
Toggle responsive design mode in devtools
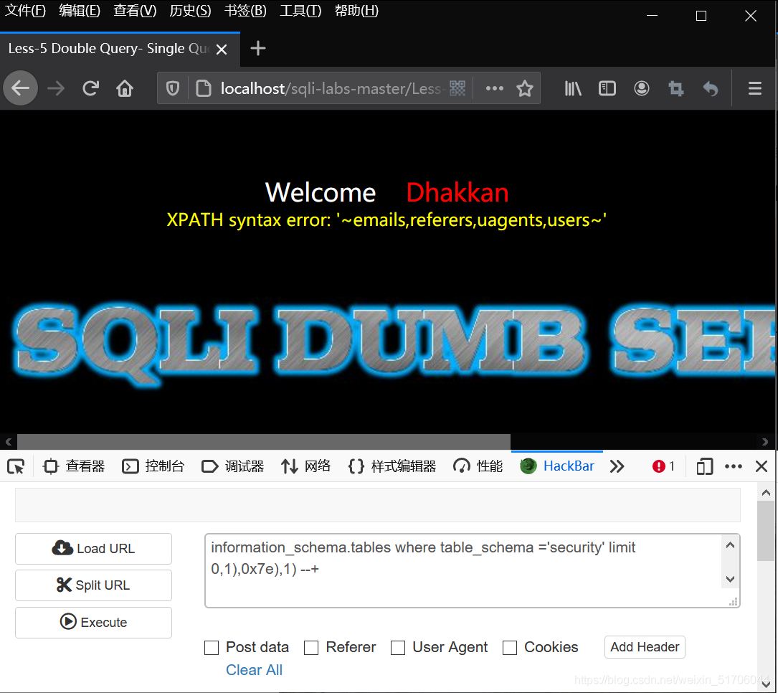[703, 466]
